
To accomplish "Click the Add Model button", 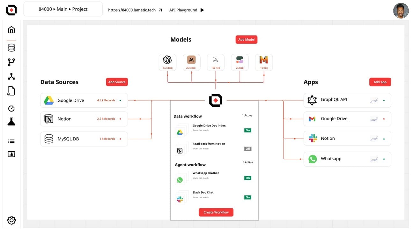I will (x=246, y=39).
